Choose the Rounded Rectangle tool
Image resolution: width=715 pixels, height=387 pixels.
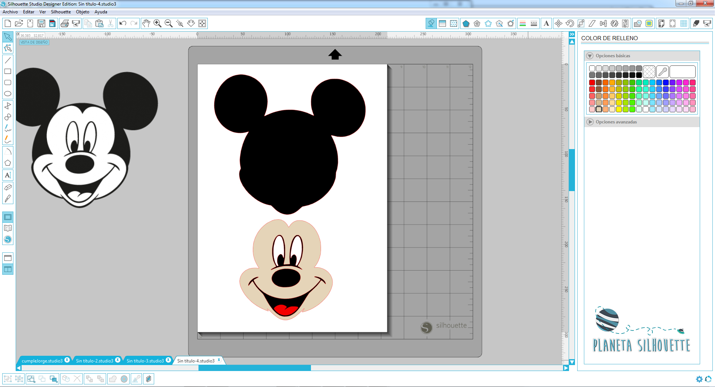[8, 83]
